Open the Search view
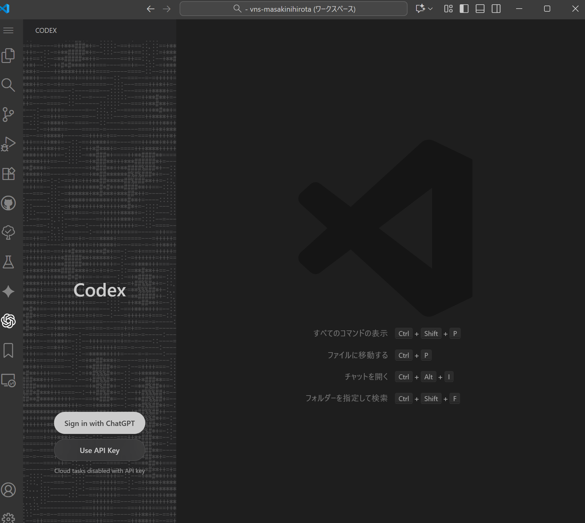This screenshot has width=585, height=523. (8, 85)
